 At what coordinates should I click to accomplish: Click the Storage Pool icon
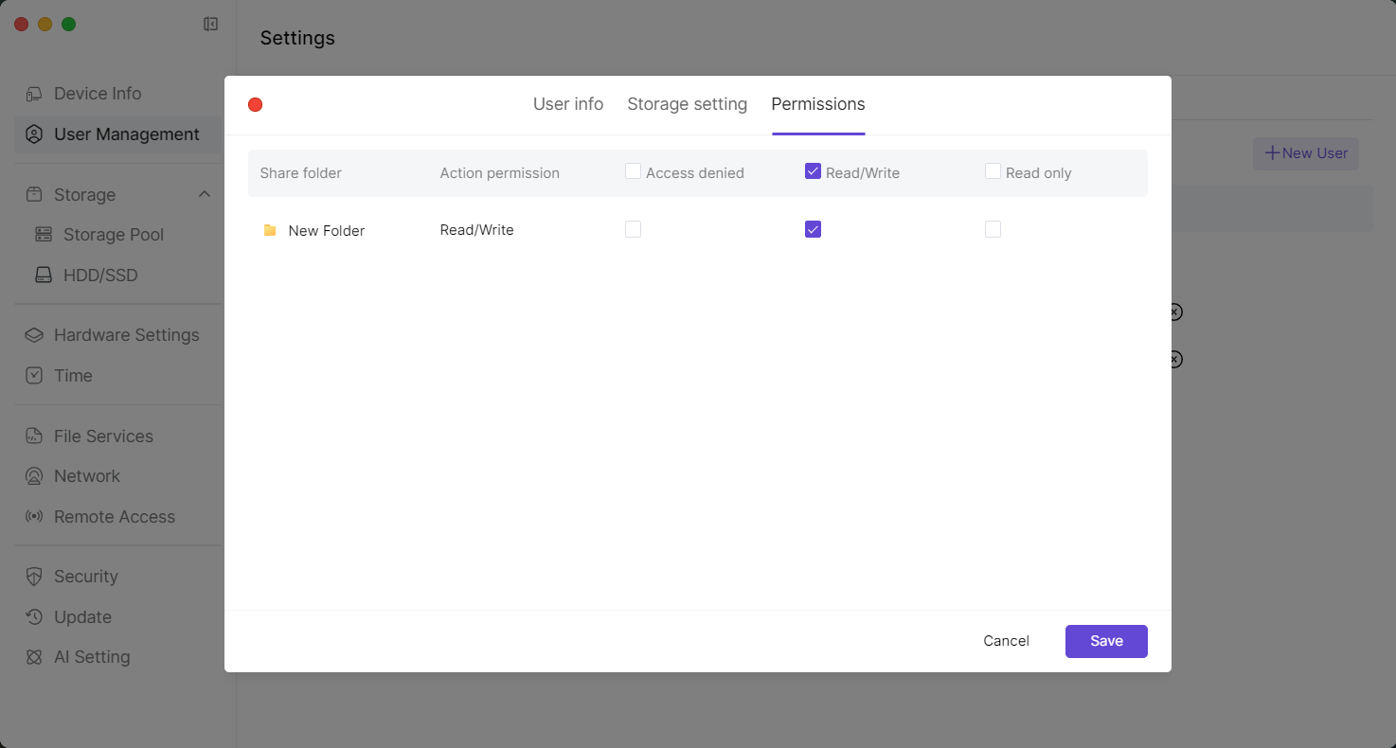click(x=44, y=235)
